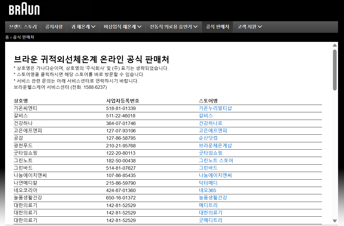Click registration number 122-20-80113
The image size is (344, 226).
121,153
